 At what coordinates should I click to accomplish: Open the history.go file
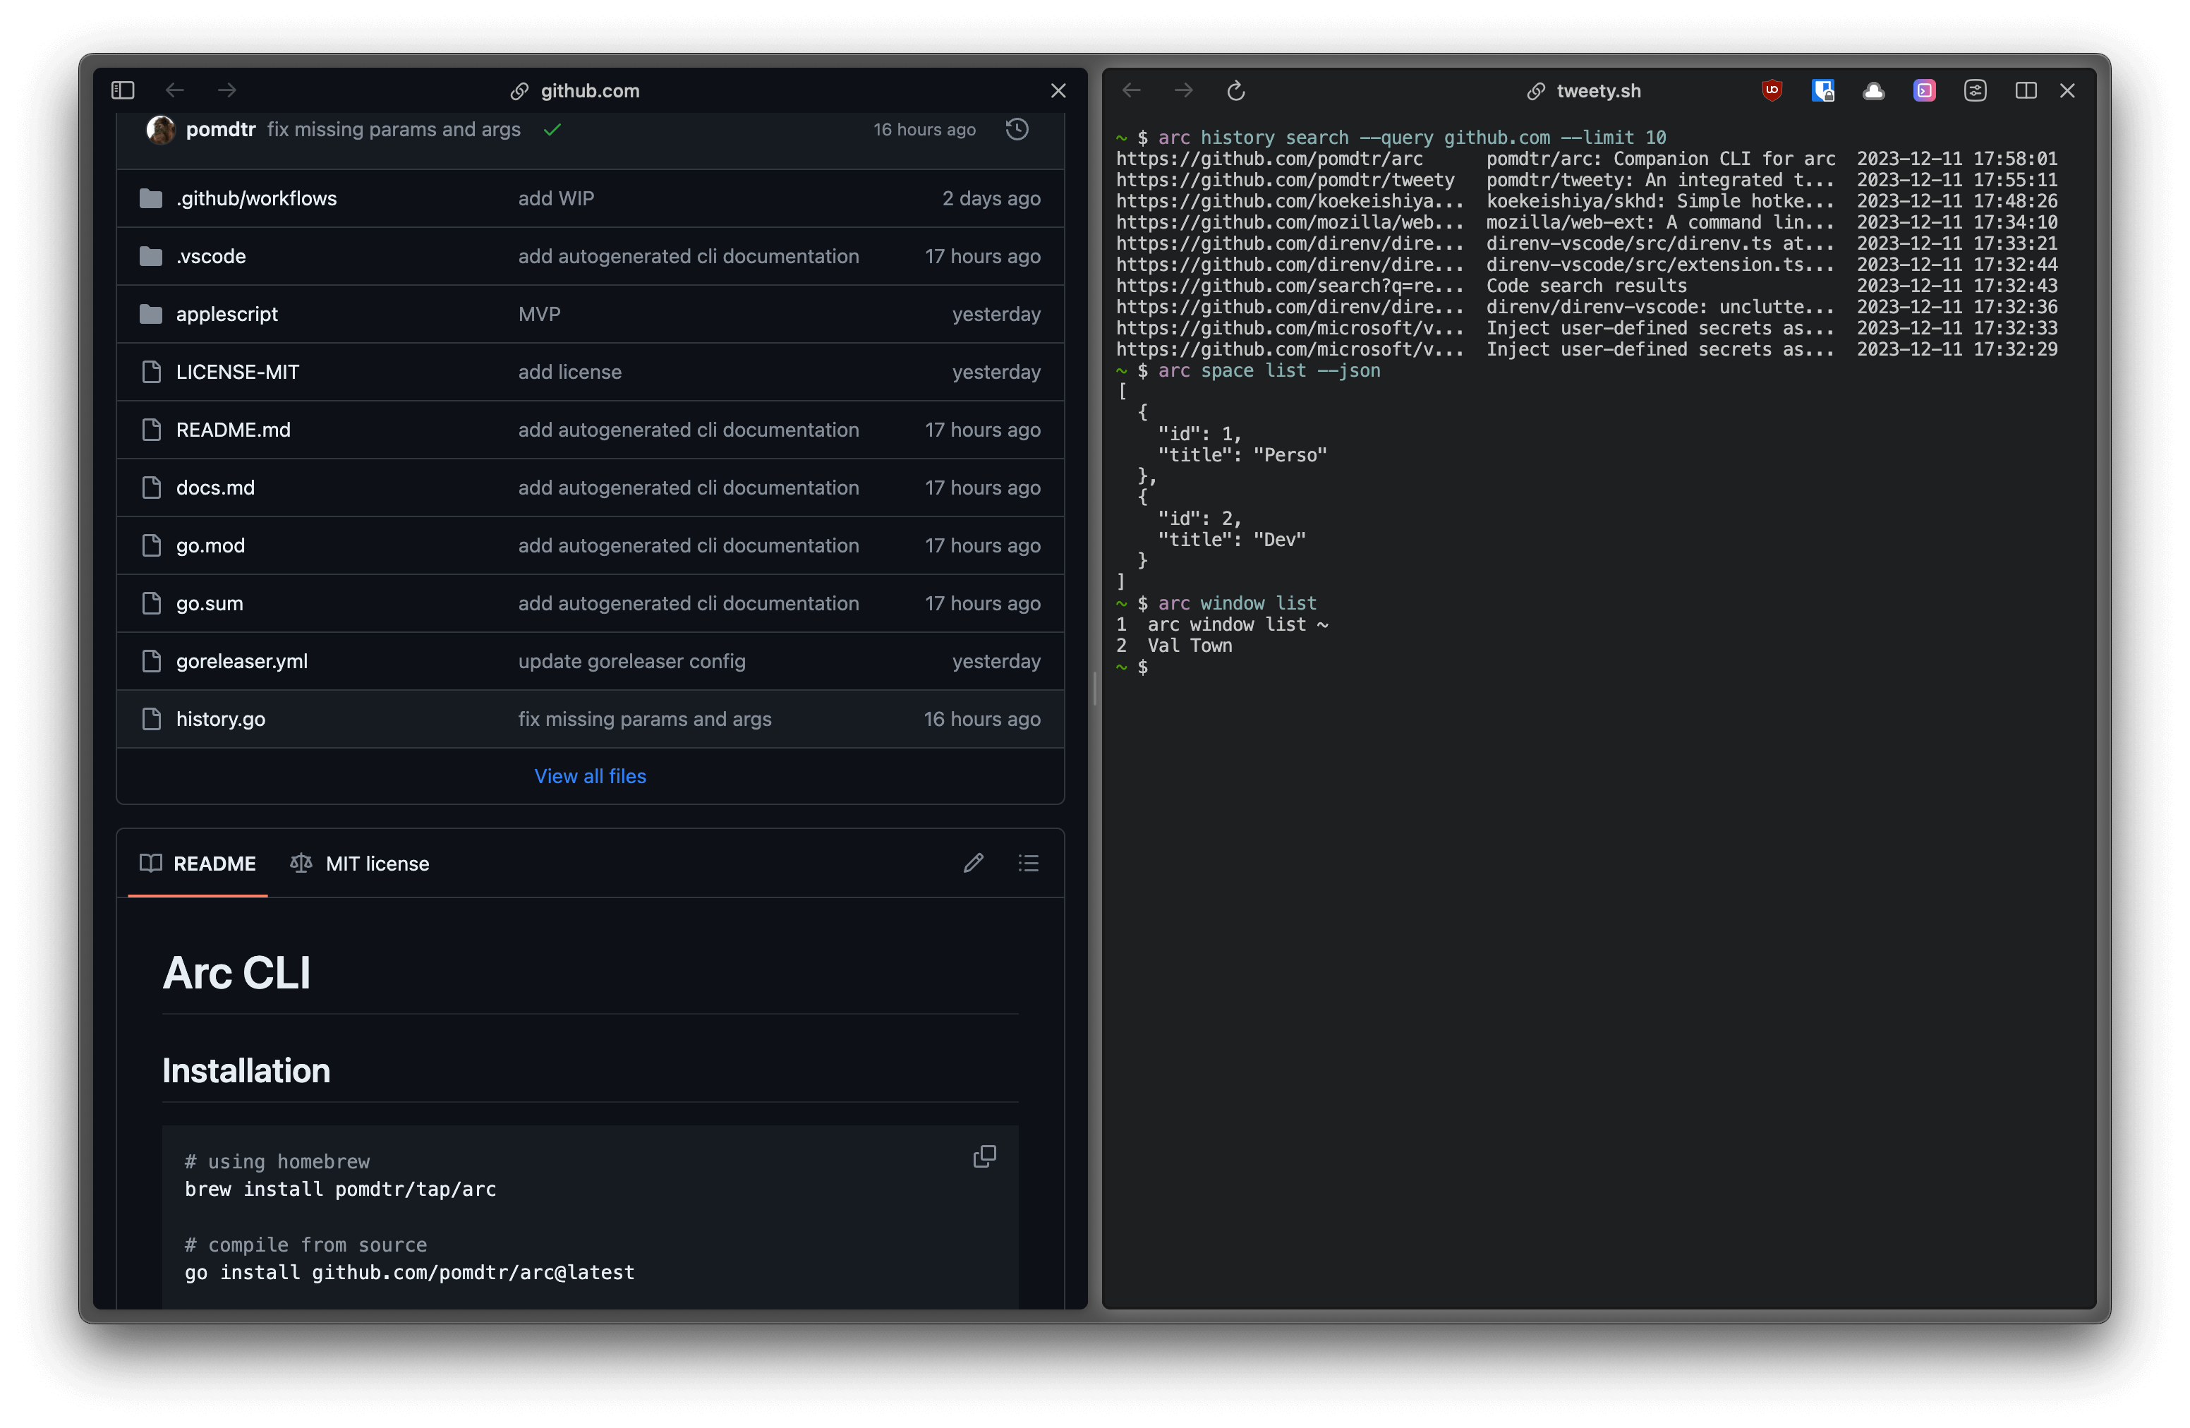click(221, 720)
